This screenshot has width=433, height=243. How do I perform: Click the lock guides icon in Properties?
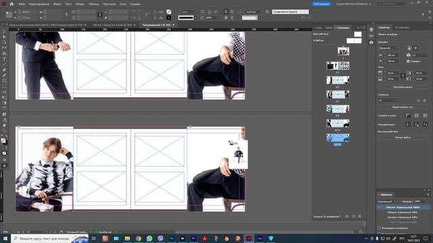(x=417, y=125)
